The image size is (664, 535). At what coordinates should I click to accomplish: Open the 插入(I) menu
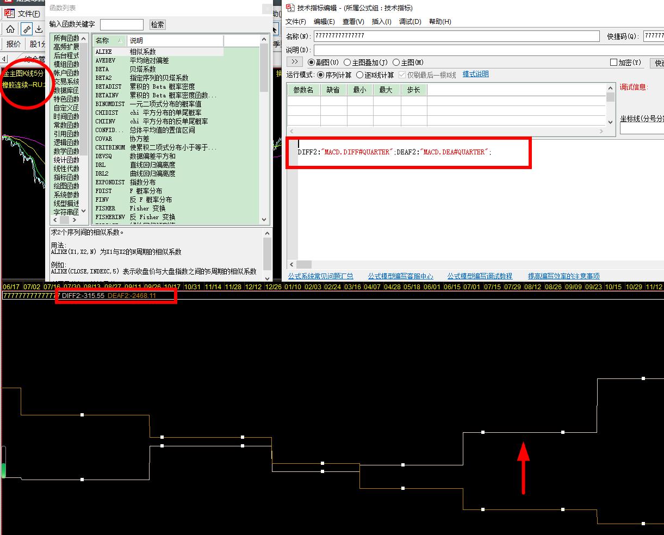381,22
